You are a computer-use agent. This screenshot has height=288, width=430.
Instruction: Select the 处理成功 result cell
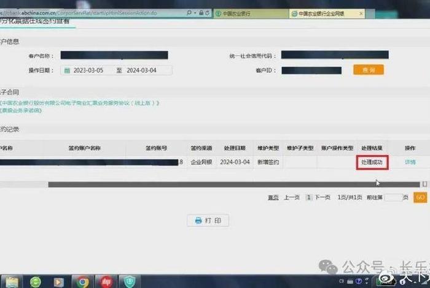click(x=372, y=162)
